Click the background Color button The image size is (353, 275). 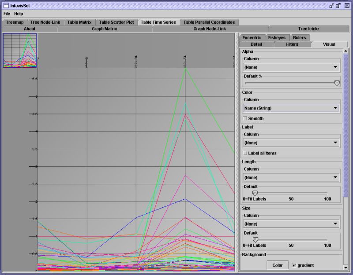[x=277, y=265]
